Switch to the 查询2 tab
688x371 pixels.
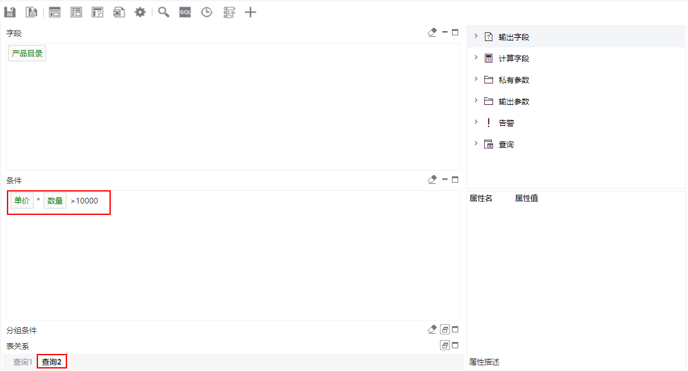tap(52, 362)
